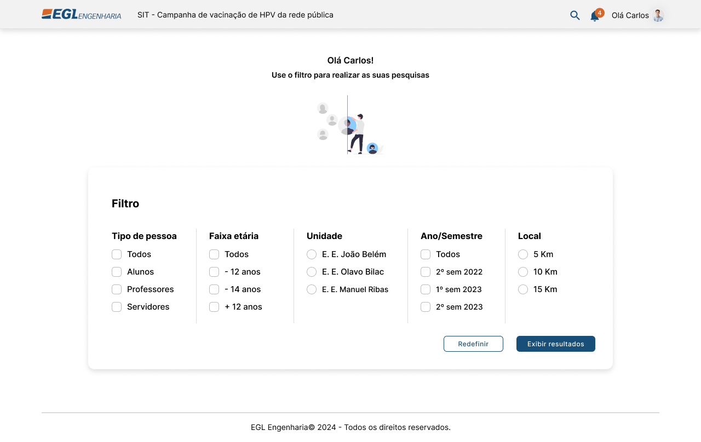Click the search magnifier icon
Screen dimensions: 701x442
point(574,15)
